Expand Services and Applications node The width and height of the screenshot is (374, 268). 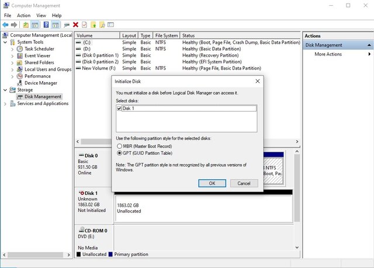(6, 103)
